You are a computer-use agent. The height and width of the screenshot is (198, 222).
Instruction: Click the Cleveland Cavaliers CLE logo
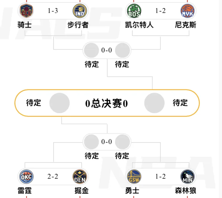tap(25, 11)
